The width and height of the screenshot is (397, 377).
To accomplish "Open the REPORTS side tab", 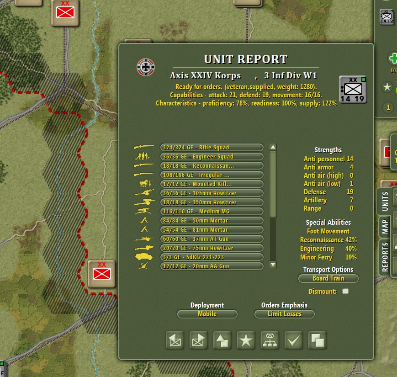I will (385, 257).
